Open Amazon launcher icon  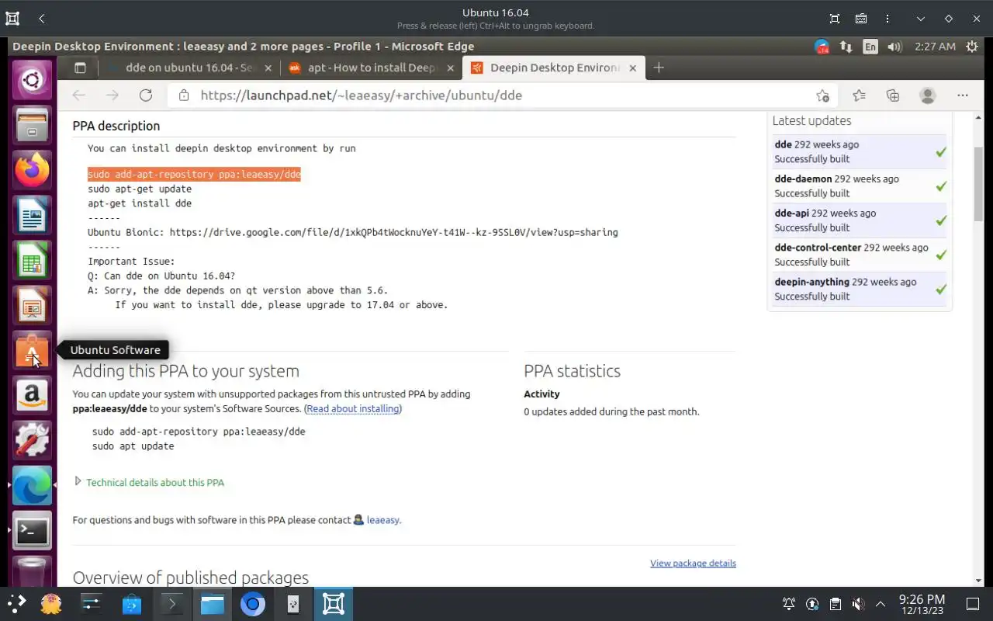[x=32, y=395]
